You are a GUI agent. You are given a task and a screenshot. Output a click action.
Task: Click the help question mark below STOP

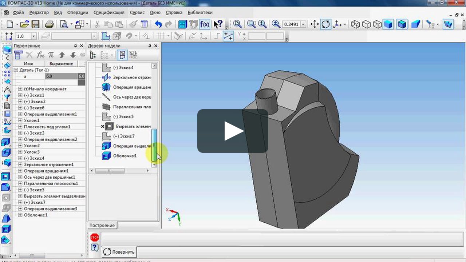[95, 248]
